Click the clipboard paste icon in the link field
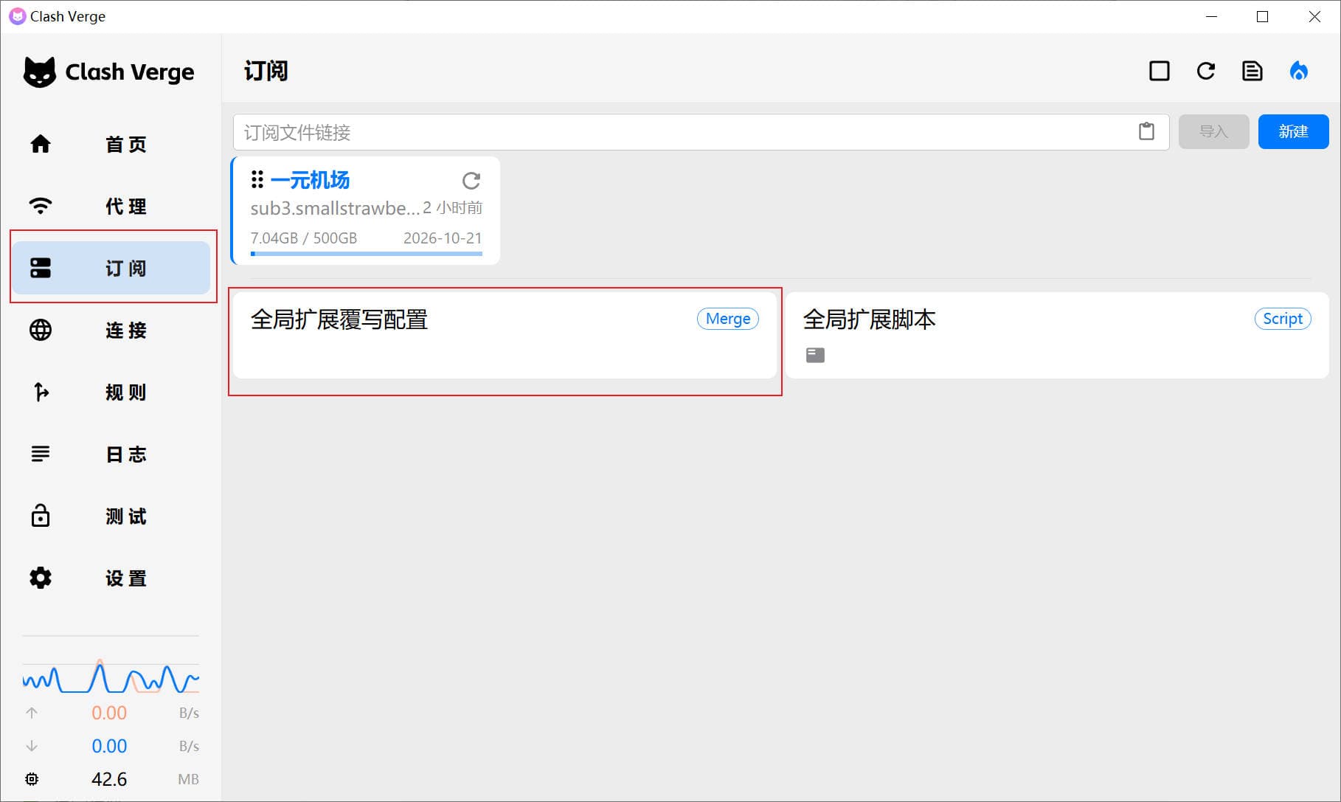Viewport: 1341px width, 802px height. point(1146,131)
